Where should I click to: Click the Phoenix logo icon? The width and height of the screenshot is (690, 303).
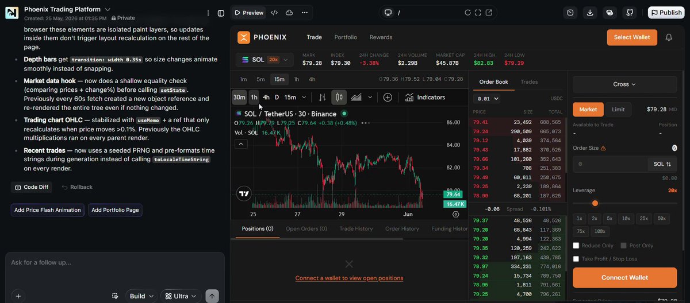[244, 37]
